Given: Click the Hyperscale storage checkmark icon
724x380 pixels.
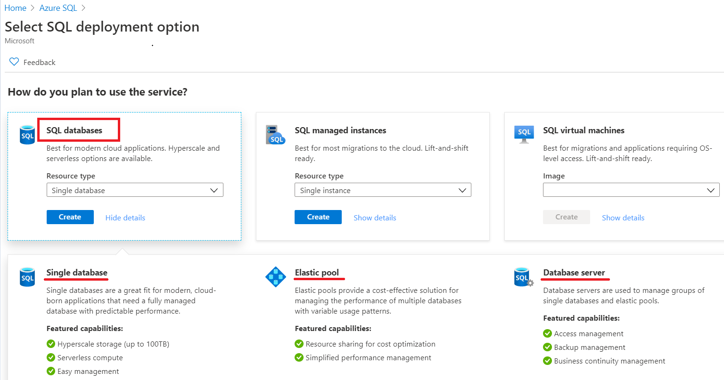Looking at the screenshot, I should 51,344.
